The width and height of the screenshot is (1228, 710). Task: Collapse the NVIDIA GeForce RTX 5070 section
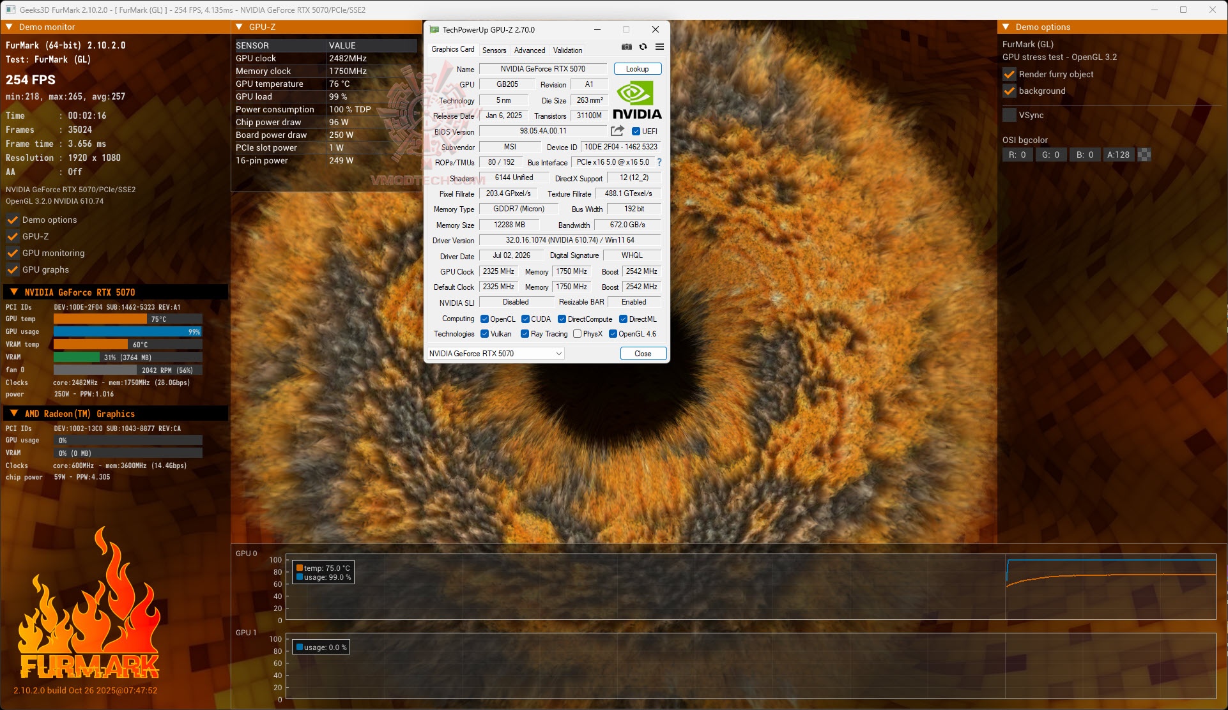point(13,292)
